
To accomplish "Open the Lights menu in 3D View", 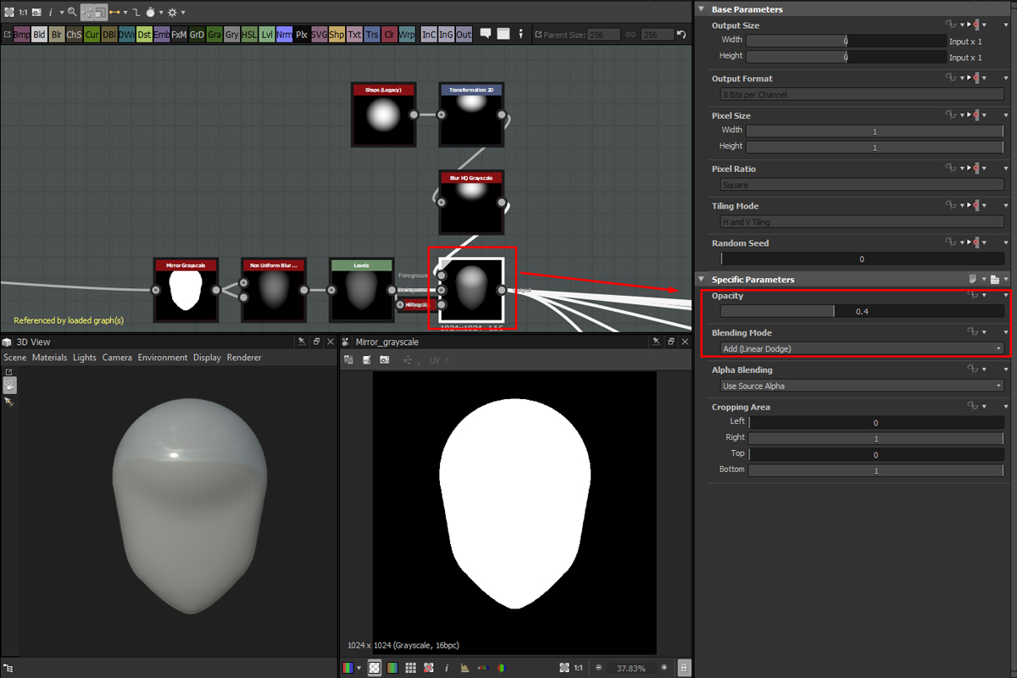I will 85,358.
